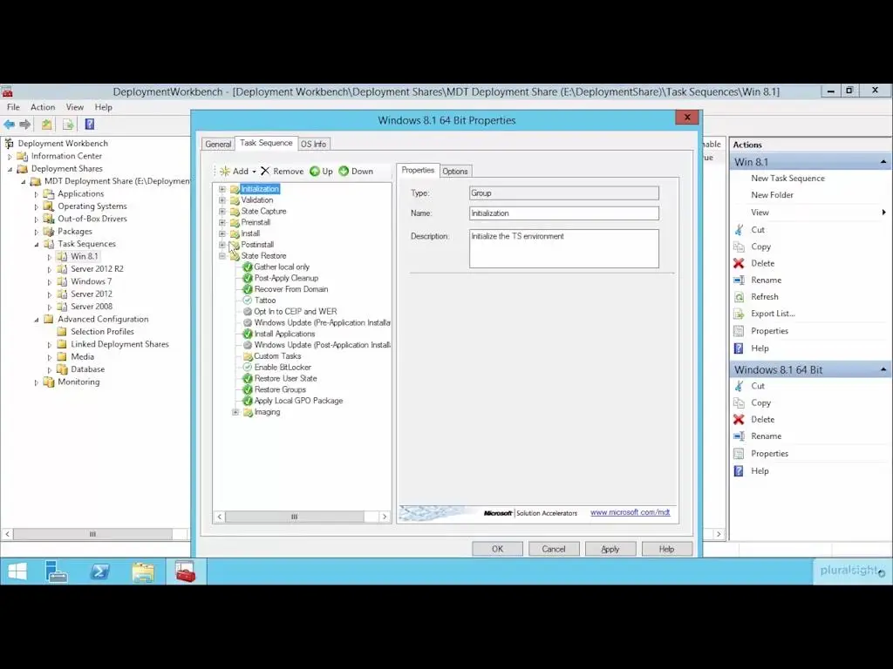Click the OK button
This screenshot has width=893, height=669.
(497, 549)
